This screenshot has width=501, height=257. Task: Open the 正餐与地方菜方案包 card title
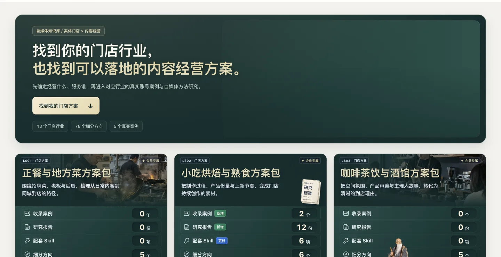tap(66, 173)
